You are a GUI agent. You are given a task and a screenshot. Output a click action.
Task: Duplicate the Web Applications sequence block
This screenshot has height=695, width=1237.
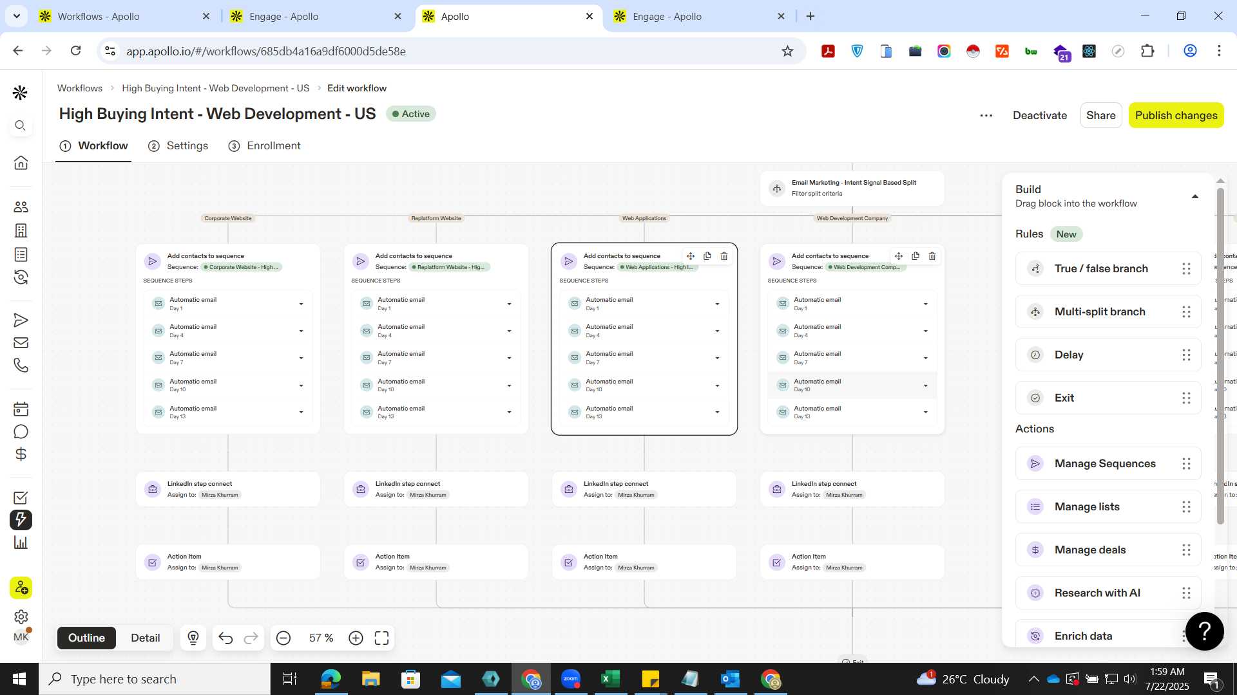pyautogui.click(x=707, y=256)
